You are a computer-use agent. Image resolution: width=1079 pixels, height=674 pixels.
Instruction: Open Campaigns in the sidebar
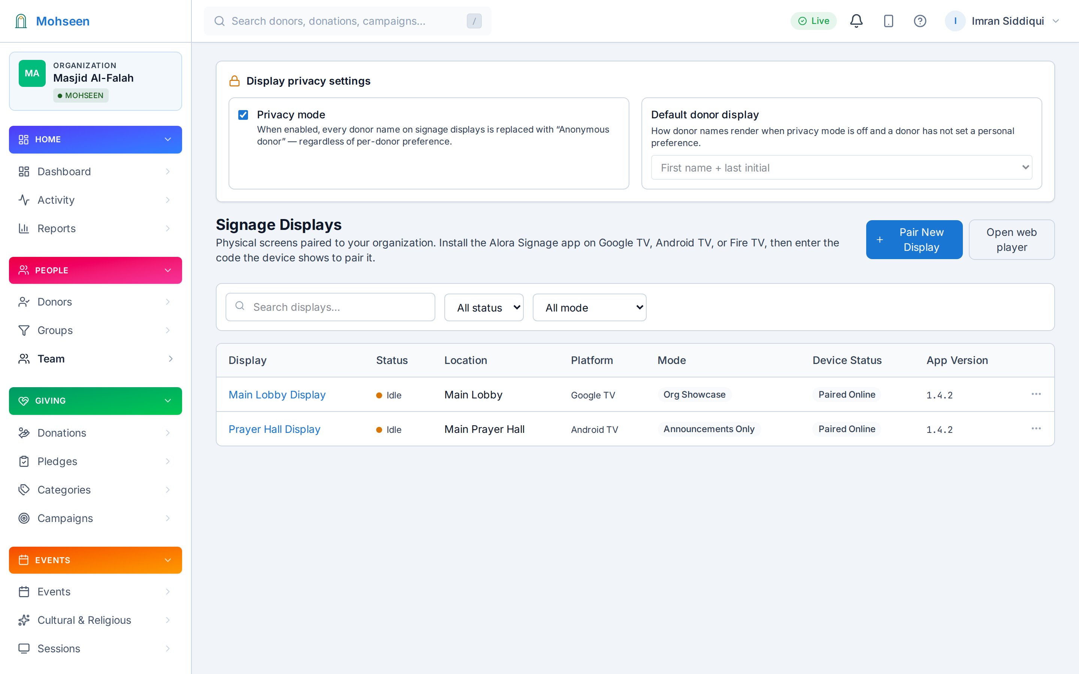(96, 519)
